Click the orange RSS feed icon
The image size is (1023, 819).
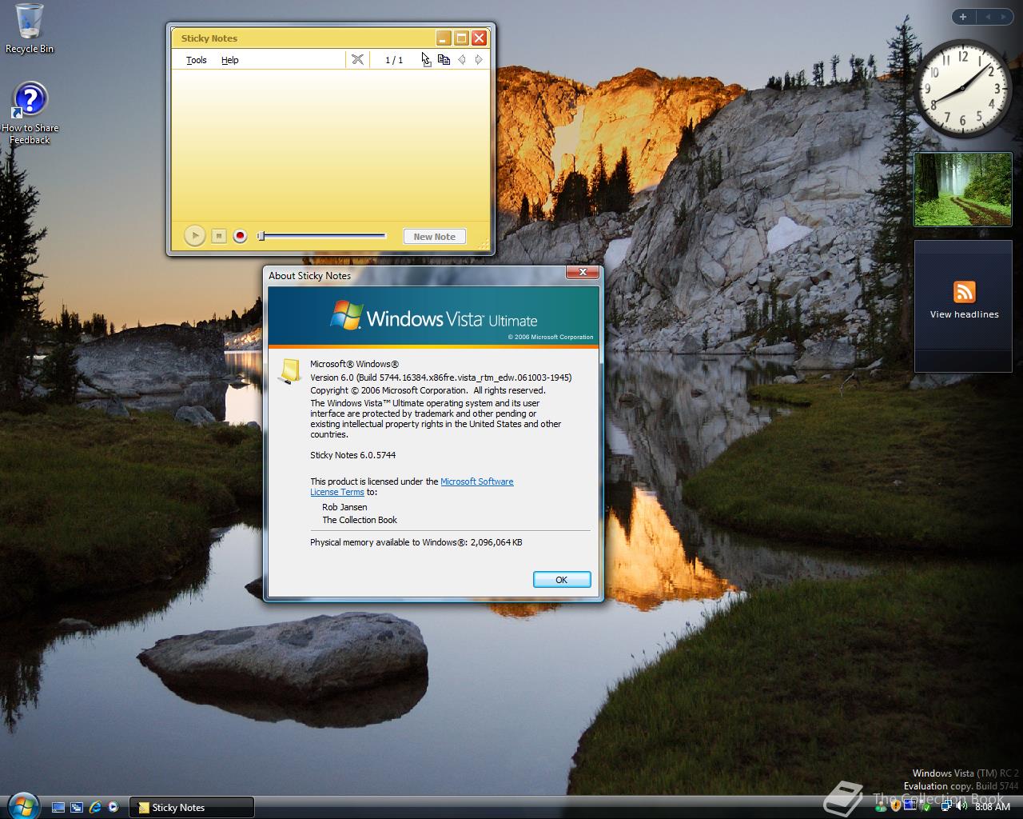tap(964, 292)
